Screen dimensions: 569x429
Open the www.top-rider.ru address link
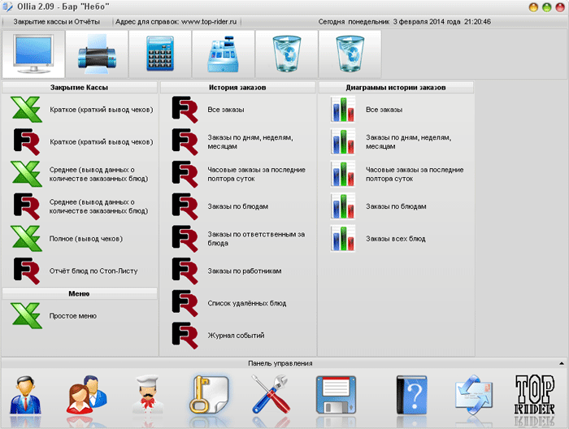click(209, 22)
